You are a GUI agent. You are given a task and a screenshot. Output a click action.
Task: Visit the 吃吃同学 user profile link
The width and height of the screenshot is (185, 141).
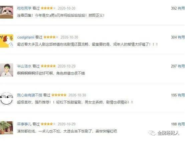(24, 8)
